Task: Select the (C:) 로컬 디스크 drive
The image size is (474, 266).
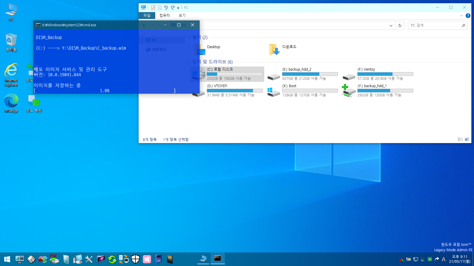Action: click(x=227, y=74)
